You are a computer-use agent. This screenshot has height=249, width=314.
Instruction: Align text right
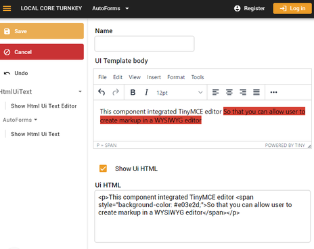(x=243, y=92)
